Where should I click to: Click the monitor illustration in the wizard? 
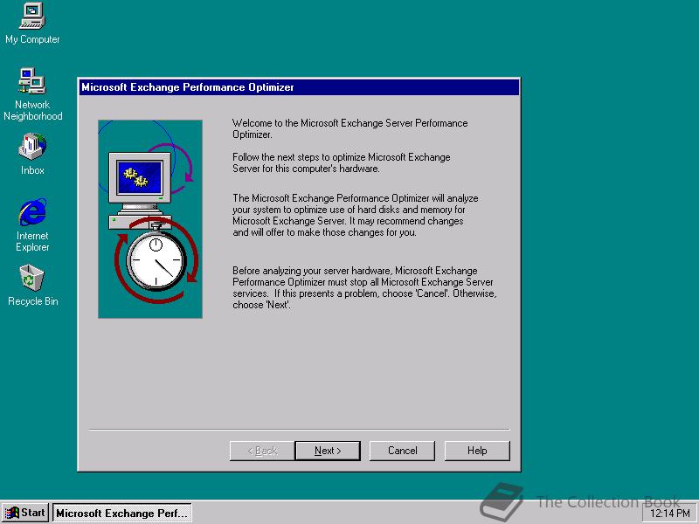click(141, 175)
